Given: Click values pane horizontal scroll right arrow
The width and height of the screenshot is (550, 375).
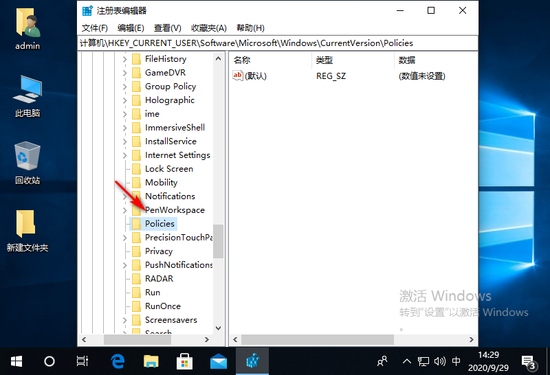Looking at the screenshot, I should tap(472, 339).
